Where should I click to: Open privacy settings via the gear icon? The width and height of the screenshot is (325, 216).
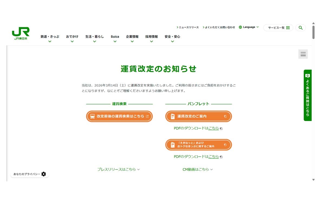point(44,174)
